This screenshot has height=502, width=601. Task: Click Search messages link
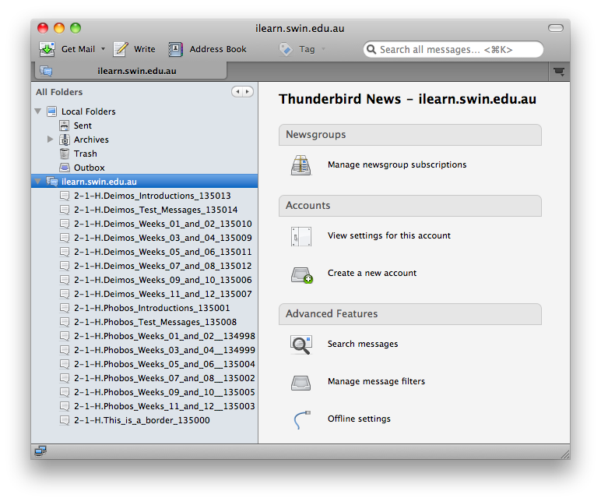363,344
